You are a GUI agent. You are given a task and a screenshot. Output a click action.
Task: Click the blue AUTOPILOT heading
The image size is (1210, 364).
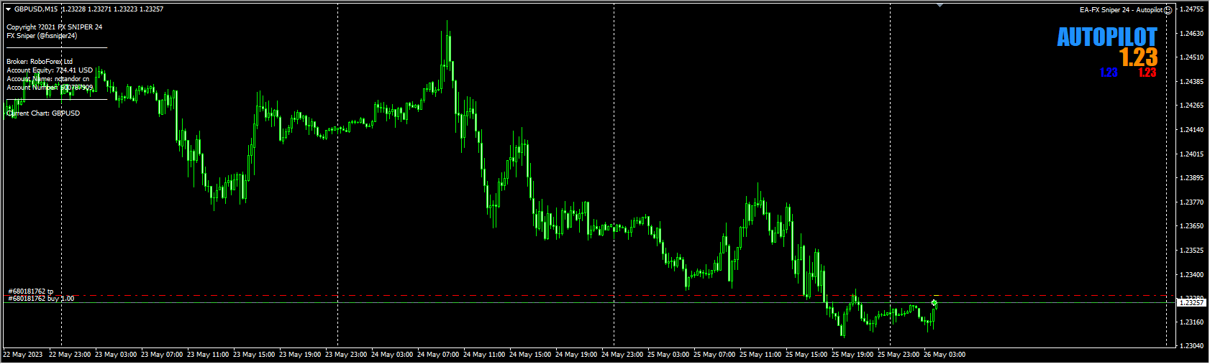pyautogui.click(x=1106, y=37)
